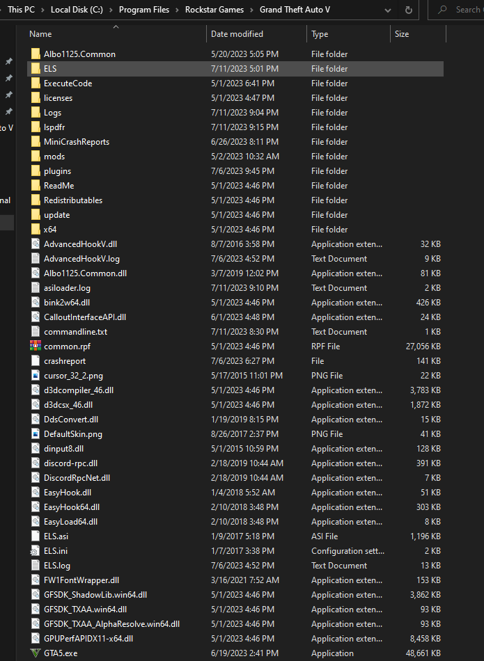Click the AdvancedHookV.dll file icon
Screen dimensions: 484x661
pyautogui.click(x=36, y=244)
